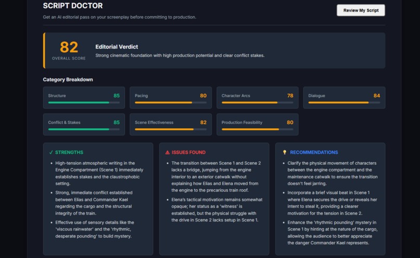Select the Structure score progress bar
420x258 pixels.
point(84,103)
